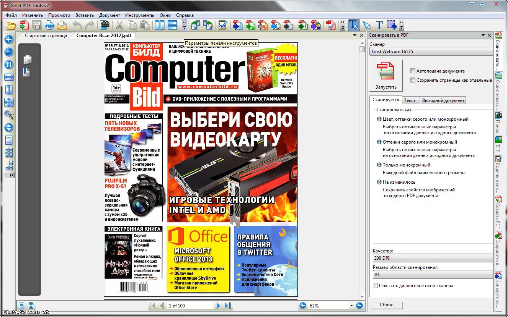Click the Email envelope icon

click(x=62, y=26)
